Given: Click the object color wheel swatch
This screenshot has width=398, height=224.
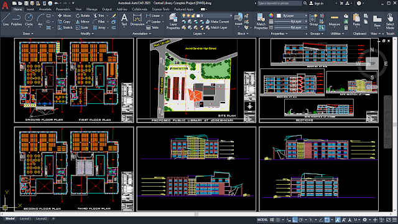Looking at the screenshot, I should pyautogui.click(x=271, y=16).
